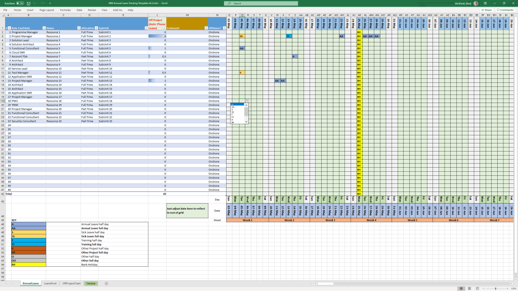518x291 pixels.
Task: Click the Redo icon
Action: [43, 4]
